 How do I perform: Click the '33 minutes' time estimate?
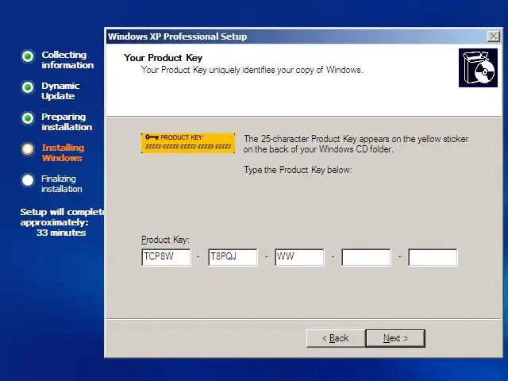[61, 233]
